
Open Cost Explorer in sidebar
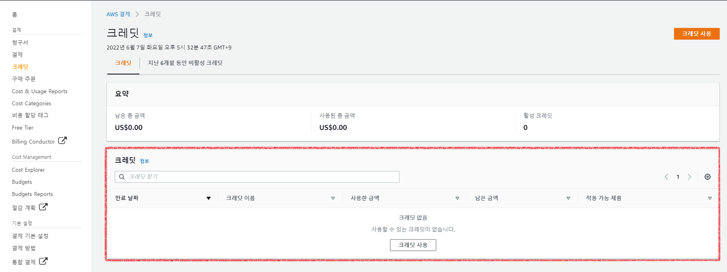(x=28, y=170)
